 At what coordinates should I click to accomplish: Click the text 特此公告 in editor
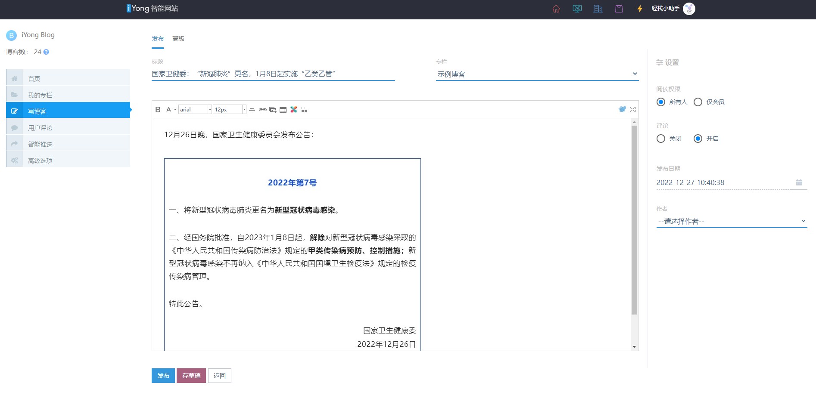pos(186,304)
